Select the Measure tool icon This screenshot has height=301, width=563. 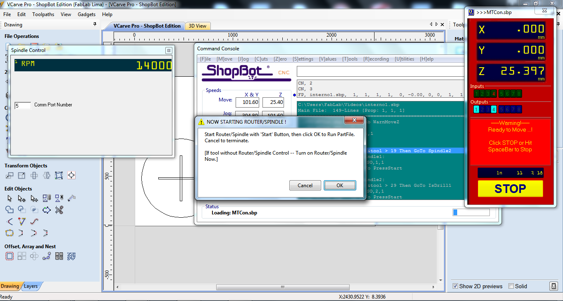click(x=72, y=198)
